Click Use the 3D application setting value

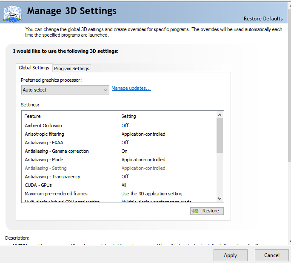[x=151, y=194]
